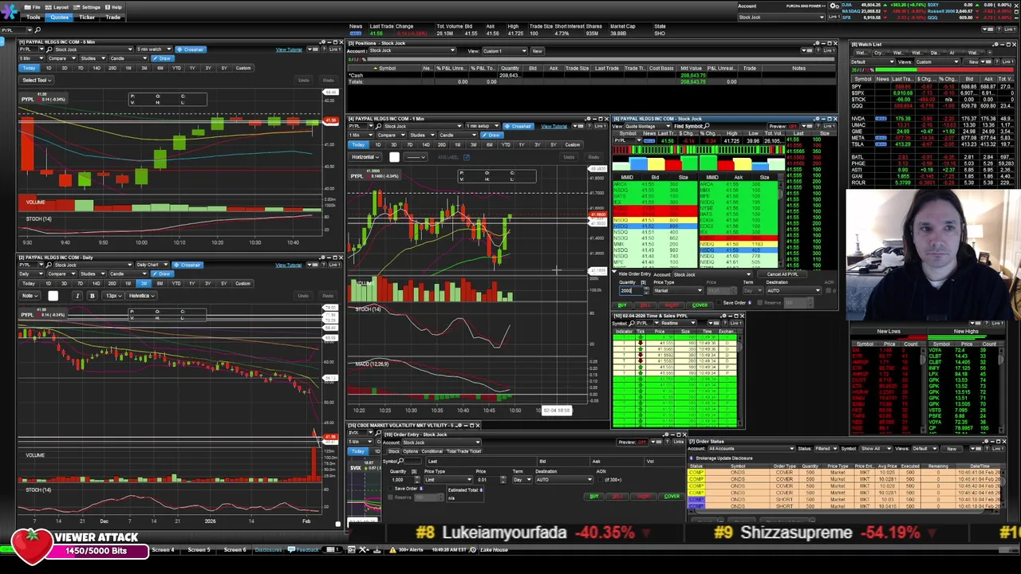The height and width of the screenshot is (574, 1021).
Task: Click the Layout menu icon in top bar
Action: pyautogui.click(x=49, y=7)
